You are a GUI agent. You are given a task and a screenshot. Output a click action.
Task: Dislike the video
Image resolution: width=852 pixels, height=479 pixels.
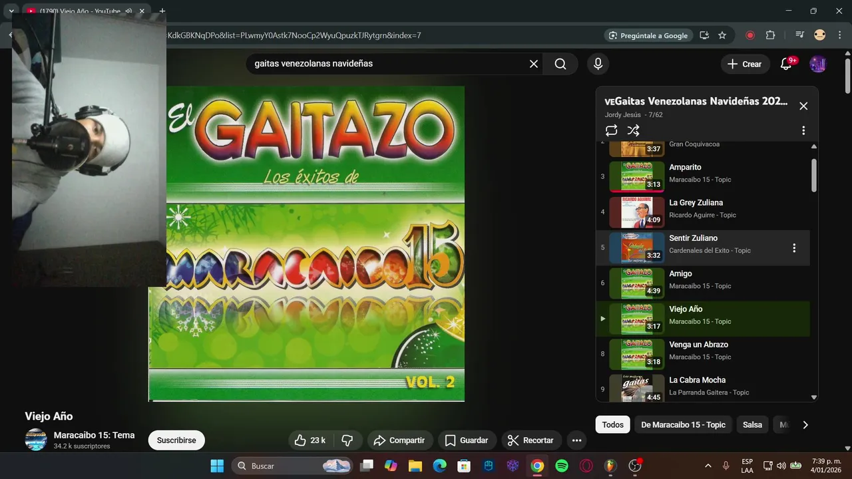(x=347, y=440)
